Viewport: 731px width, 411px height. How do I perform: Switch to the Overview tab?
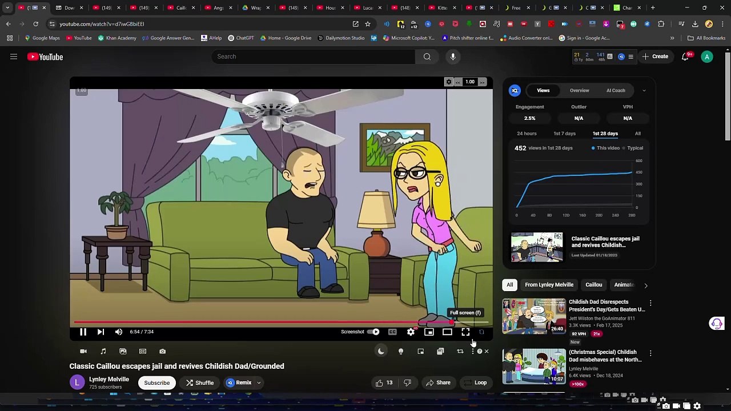coord(579,90)
